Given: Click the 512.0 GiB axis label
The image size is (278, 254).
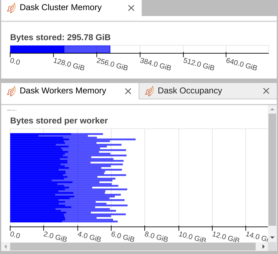Looking at the screenshot, I should (x=199, y=64).
